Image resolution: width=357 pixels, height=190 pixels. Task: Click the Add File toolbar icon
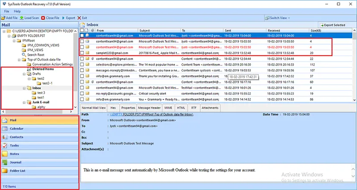click(3, 18)
